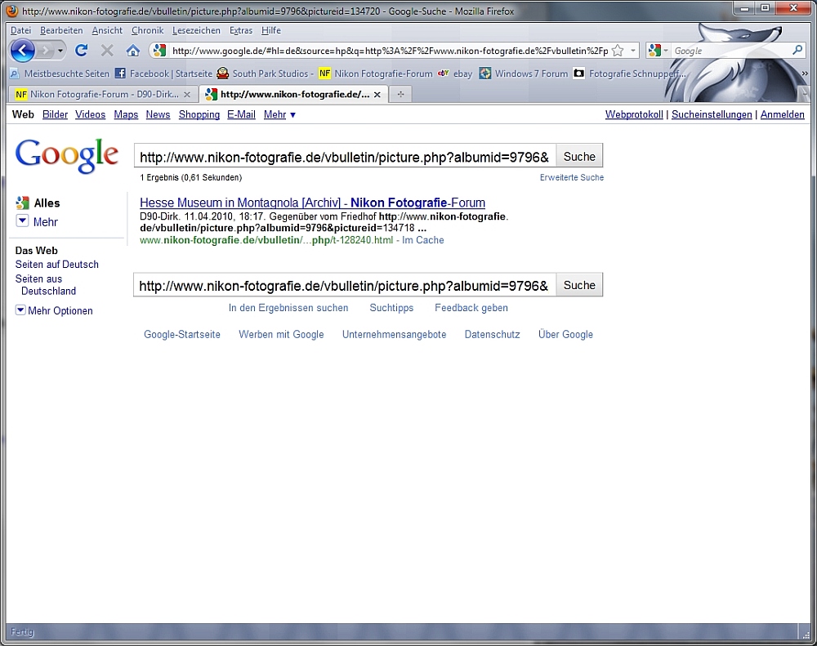
Task: Open the Facebook | Startseite bookmark
Action: [x=163, y=74]
